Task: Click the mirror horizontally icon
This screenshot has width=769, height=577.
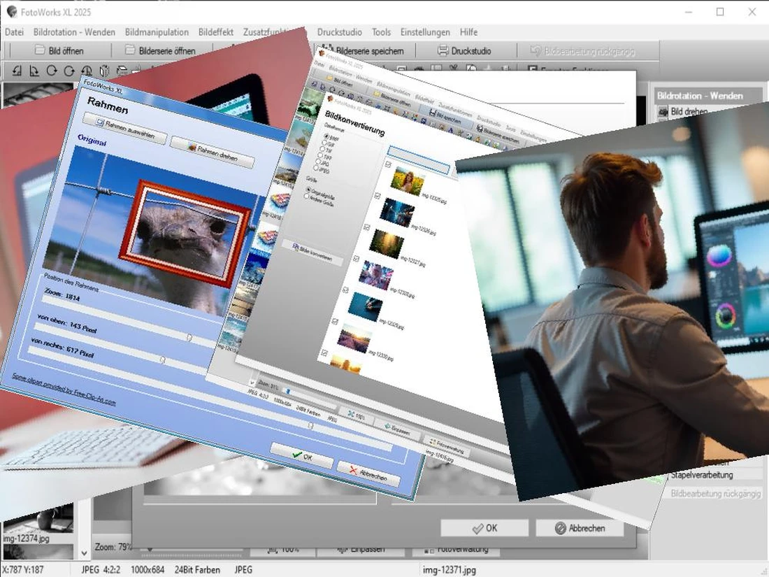Action: pos(104,71)
